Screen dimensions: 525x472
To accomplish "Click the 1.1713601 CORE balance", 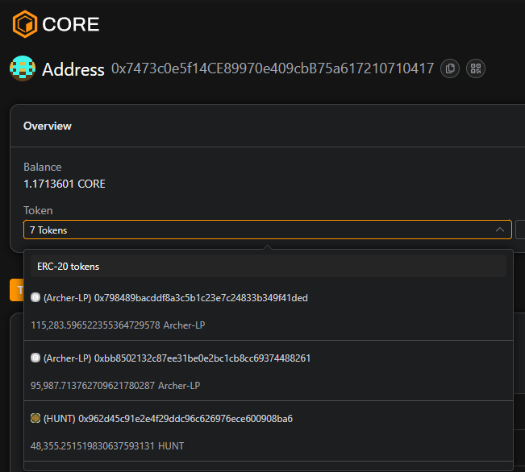I will pyautogui.click(x=65, y=184).
